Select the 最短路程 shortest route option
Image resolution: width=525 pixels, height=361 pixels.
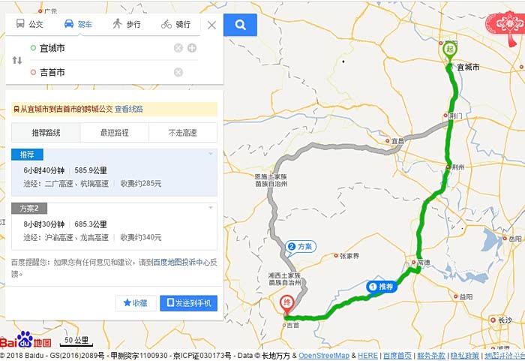115,133
